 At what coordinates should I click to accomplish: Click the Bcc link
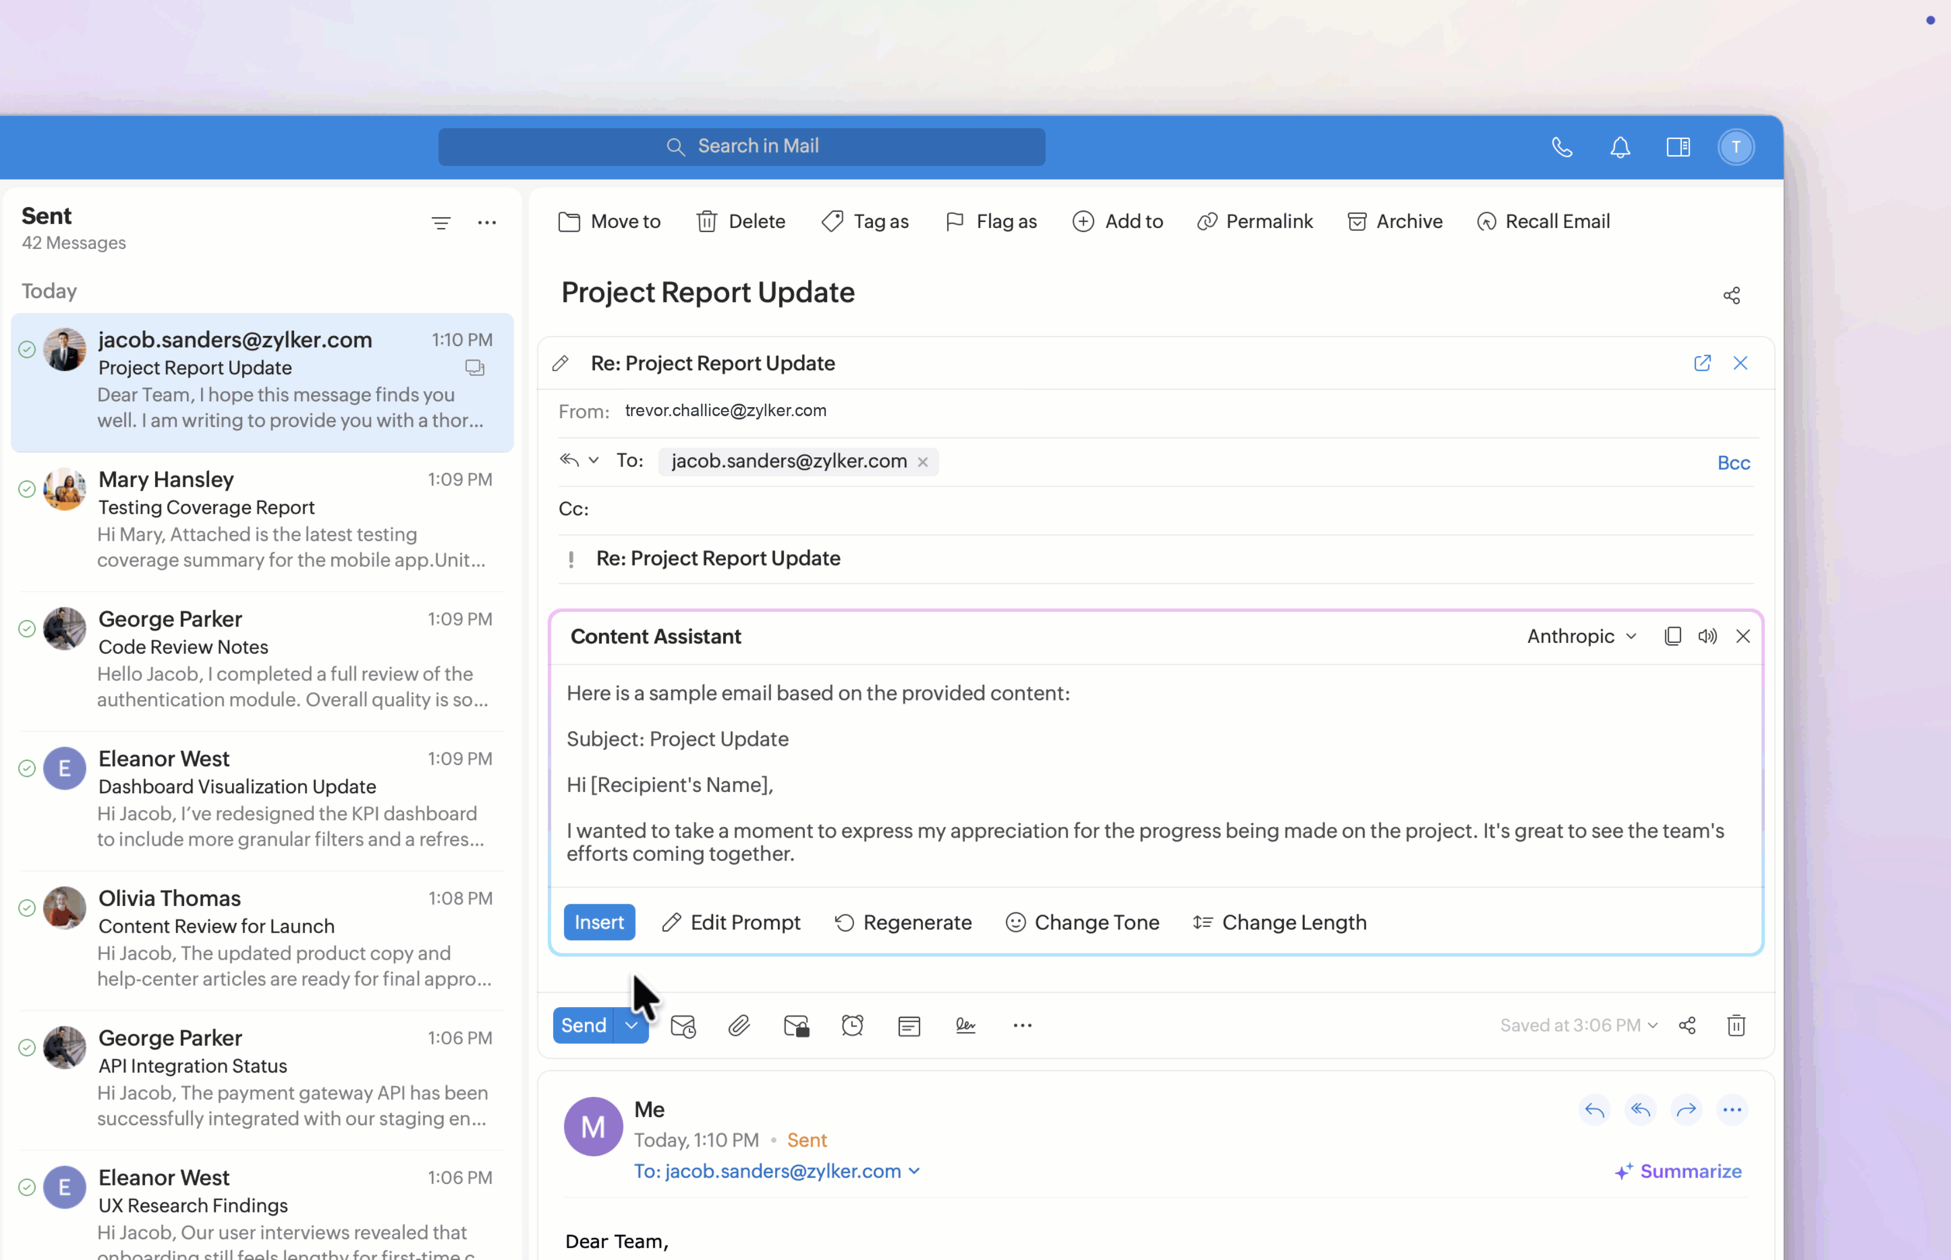click(1733, 463)
